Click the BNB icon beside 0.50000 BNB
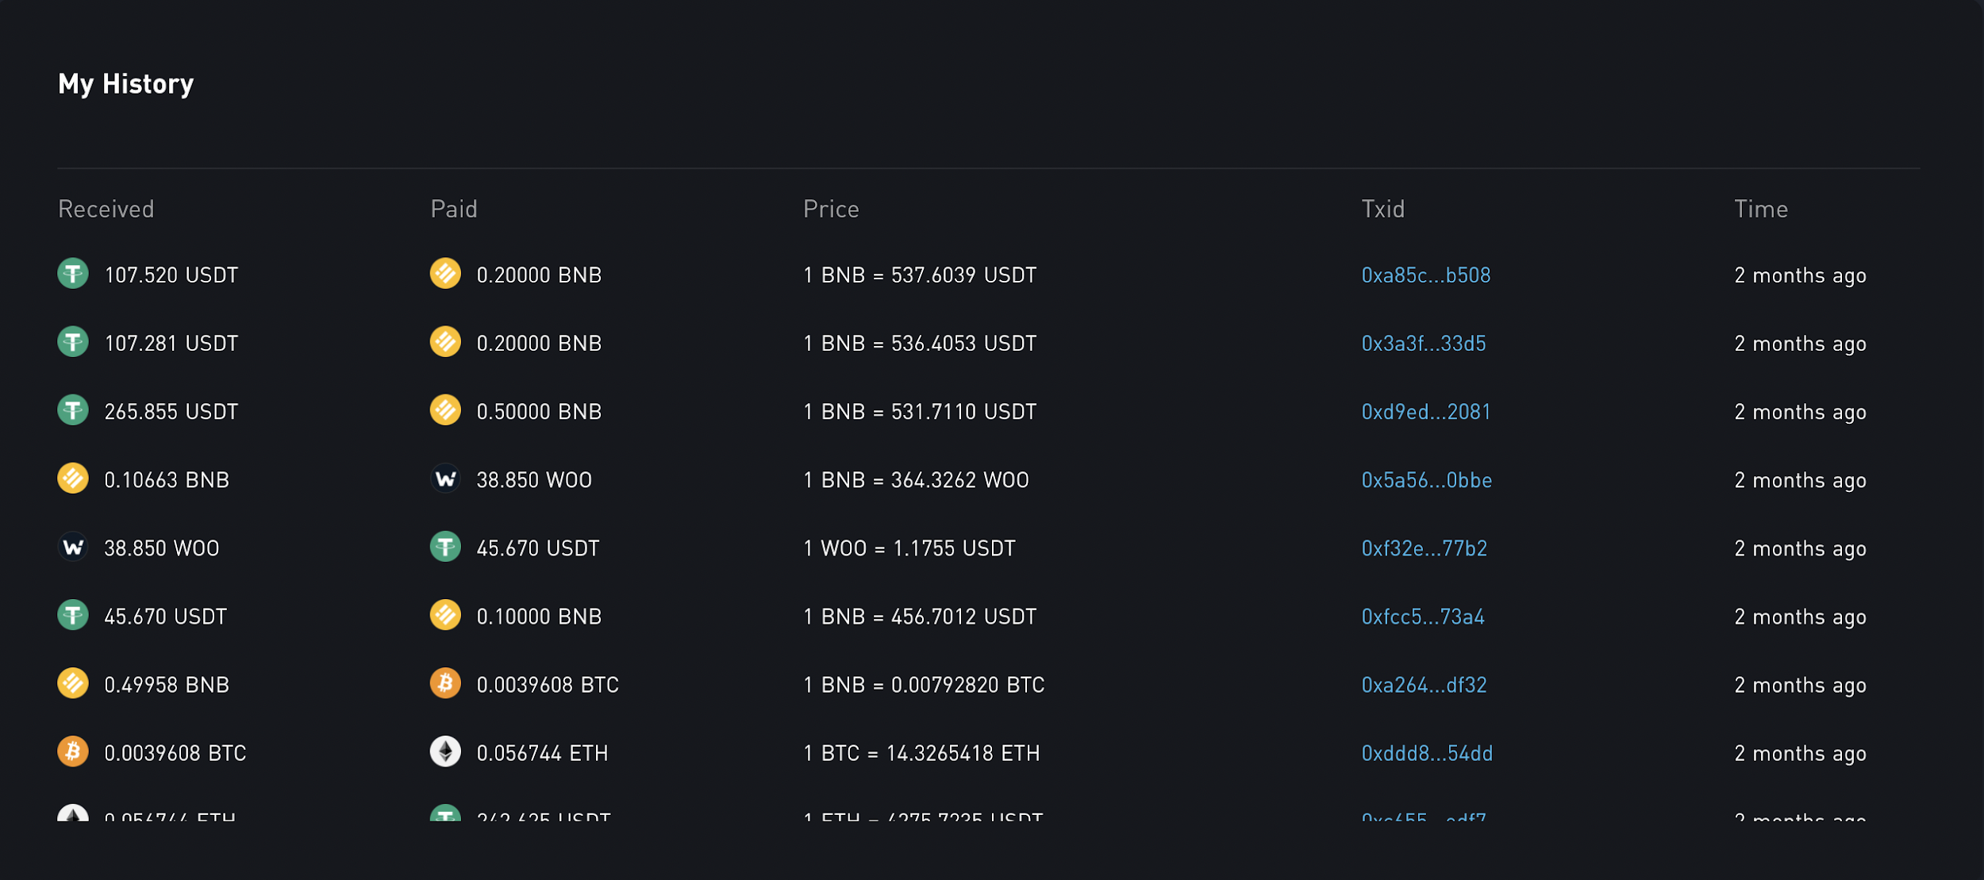 pyautogui.click(x=445, y=410)
